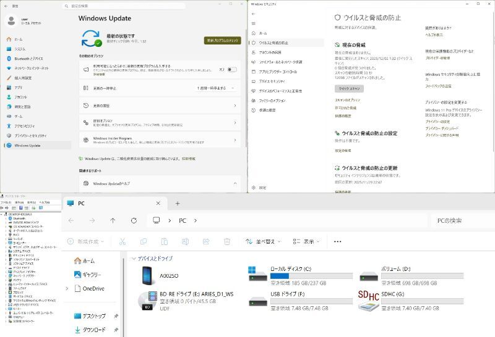Screen dimensions: 495x337
Task: Click the Check for updates button
Action: 222,40
